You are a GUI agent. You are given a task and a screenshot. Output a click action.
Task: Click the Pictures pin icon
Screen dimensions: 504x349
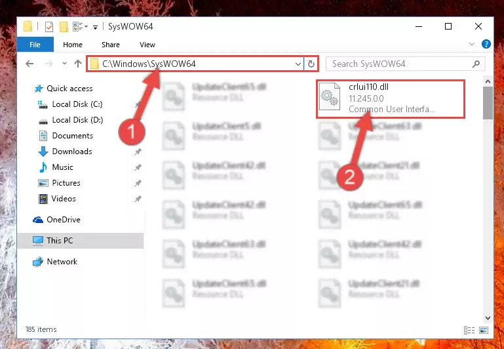(x=138, y=183)
